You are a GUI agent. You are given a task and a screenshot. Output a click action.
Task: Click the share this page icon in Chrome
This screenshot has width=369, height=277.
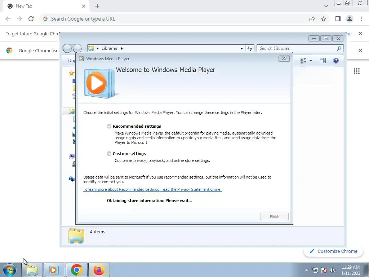point(312,19)
